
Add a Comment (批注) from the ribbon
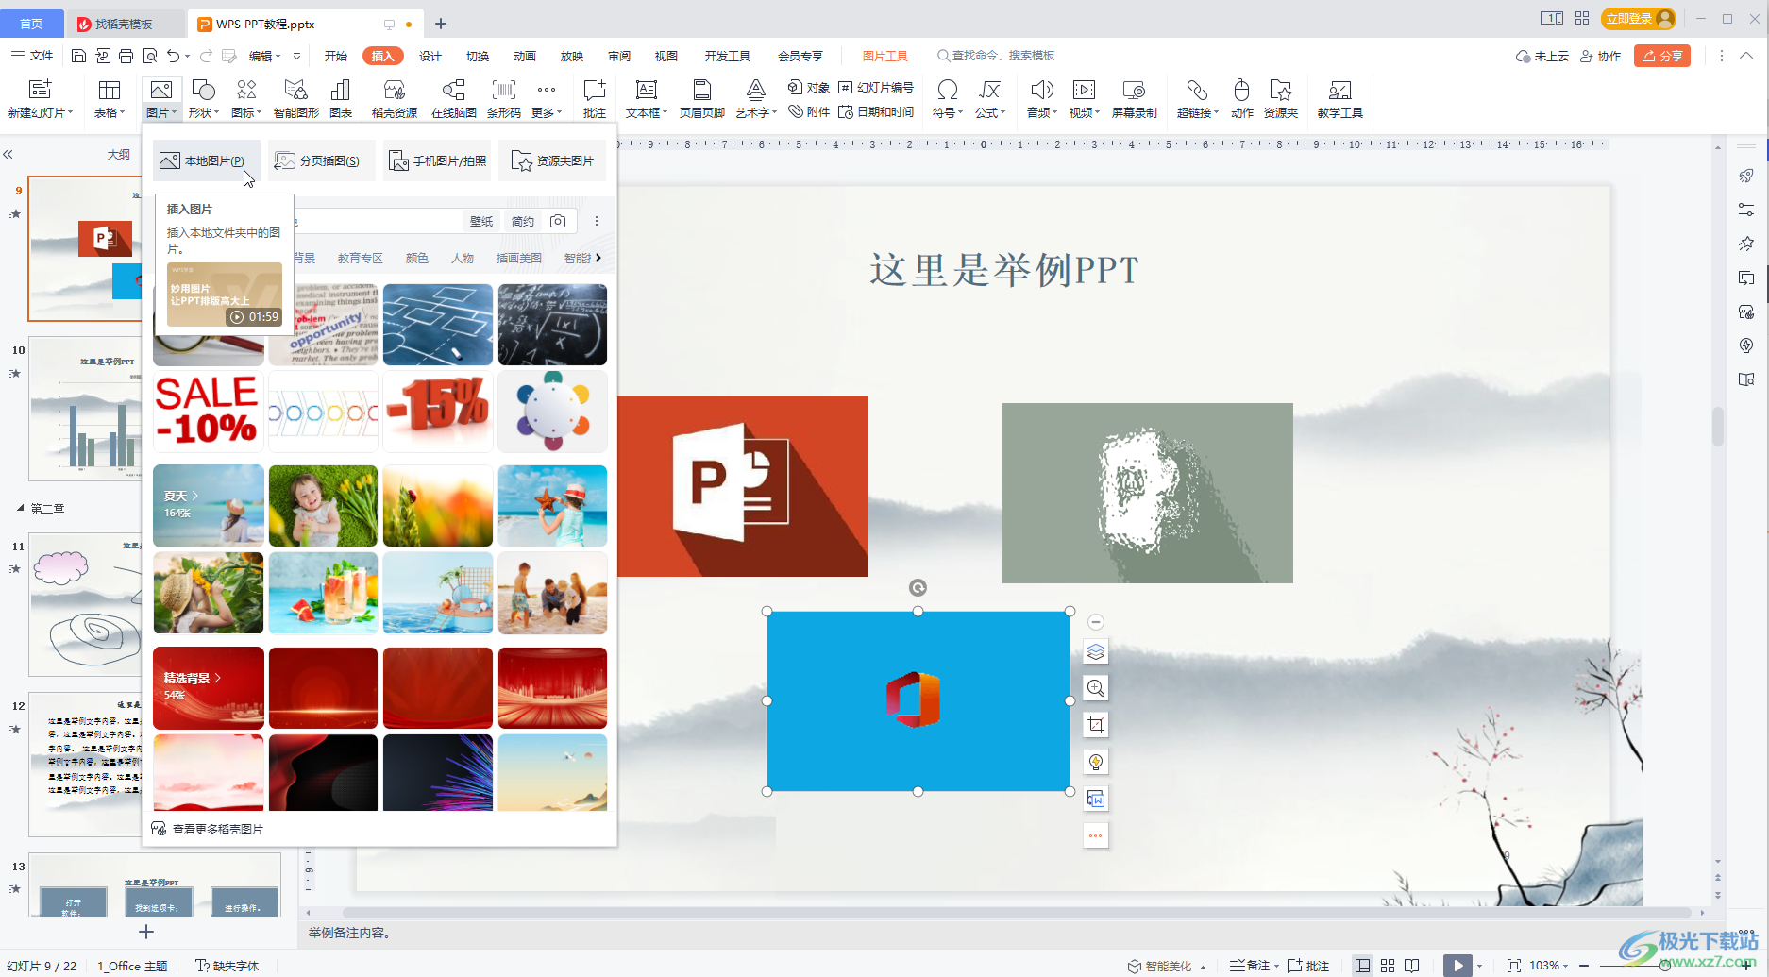pos(595,98)
